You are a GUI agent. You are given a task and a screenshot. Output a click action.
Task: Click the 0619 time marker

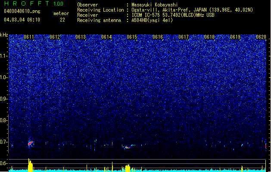(x=235, y=37)
